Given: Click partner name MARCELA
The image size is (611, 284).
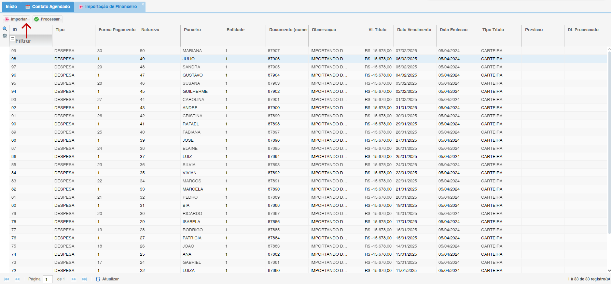Looking at the screenshot, I should pos(193,189).
